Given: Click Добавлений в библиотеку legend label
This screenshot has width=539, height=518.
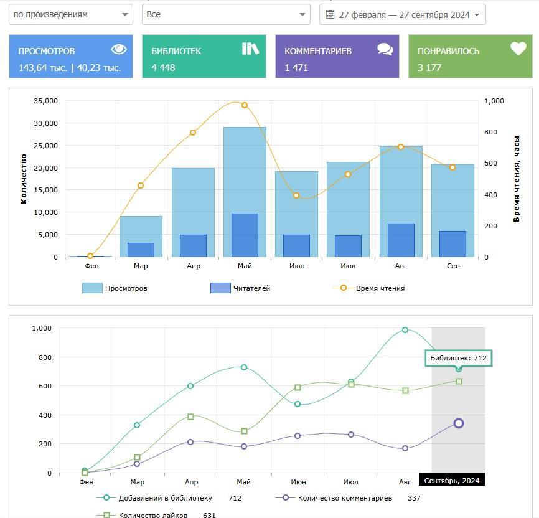Looking at the screenshot, I should pyautogui.click(x=165, y=498).
